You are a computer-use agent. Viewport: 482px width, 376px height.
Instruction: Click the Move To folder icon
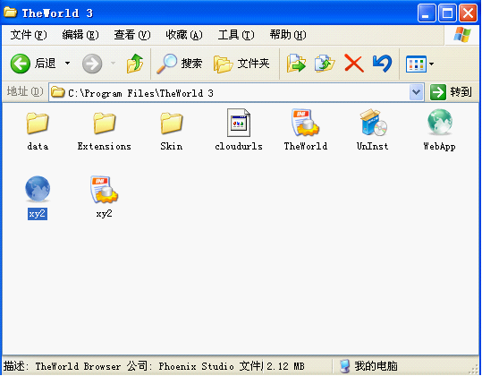296,64
